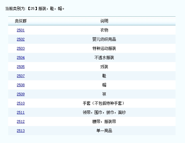Open the 2507 shoes link
The width and height of the screenshot is (185, 143).
[21, 76]
